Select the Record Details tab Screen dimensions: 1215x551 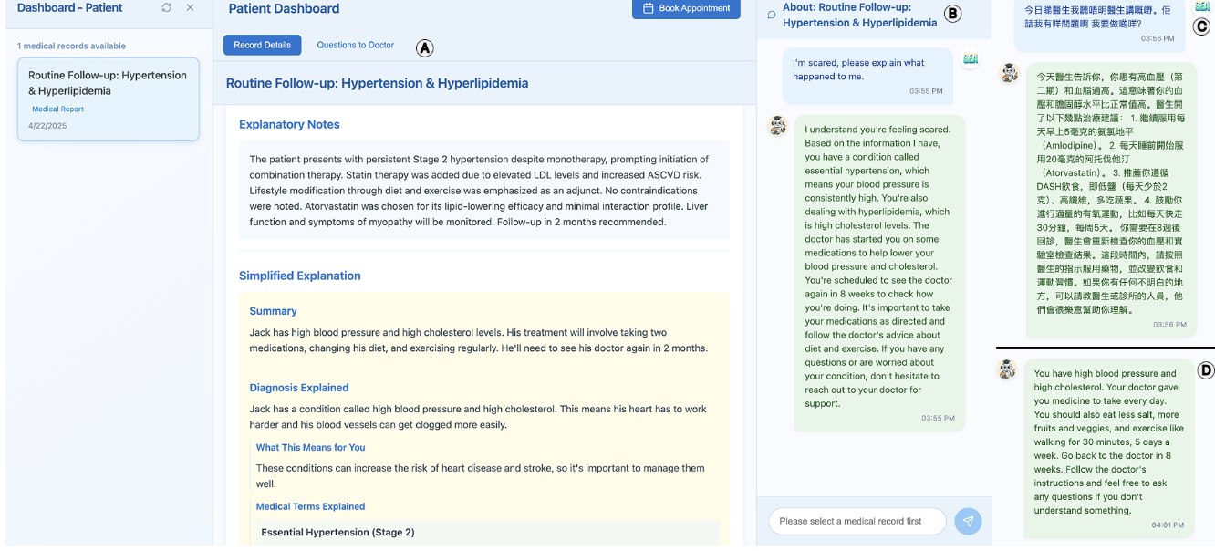[262, 45]
